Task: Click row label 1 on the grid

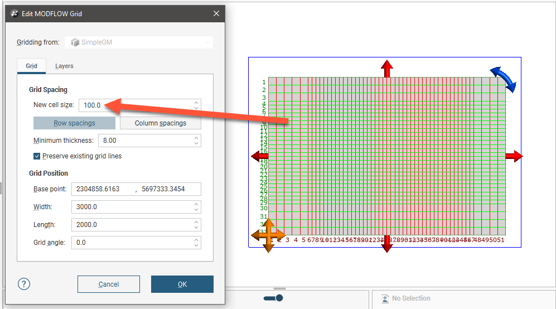Action: tap(264, 83)
